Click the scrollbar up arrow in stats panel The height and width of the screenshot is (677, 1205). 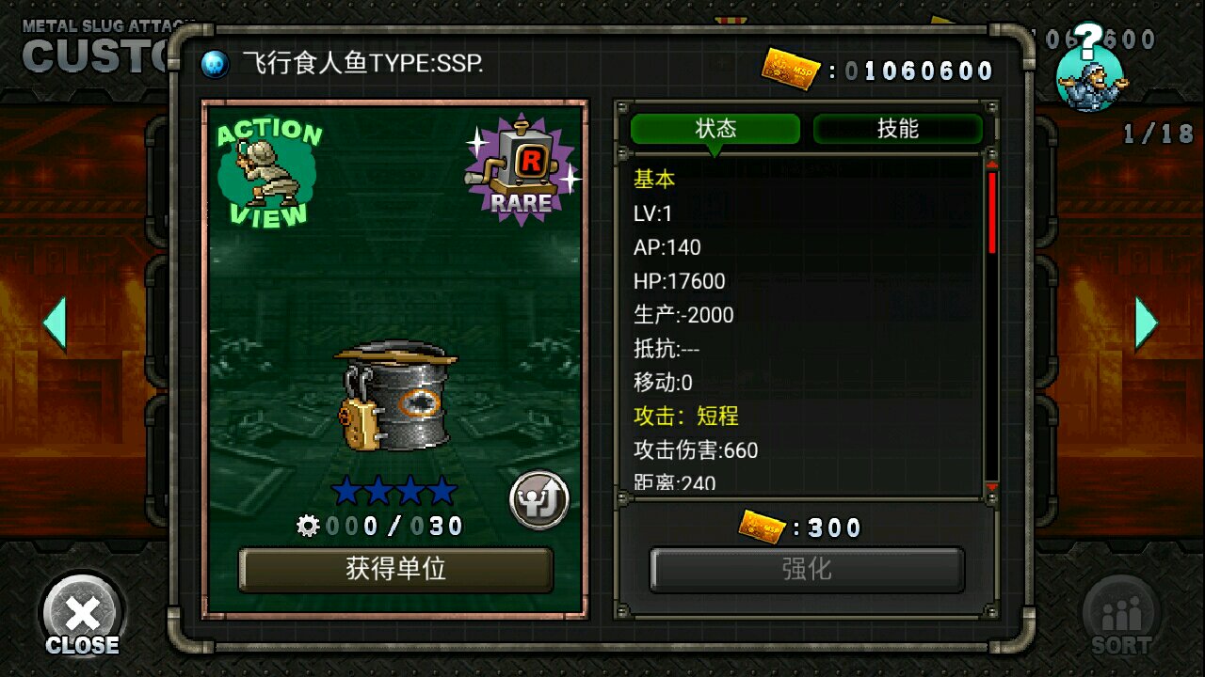tap(991, 163)
